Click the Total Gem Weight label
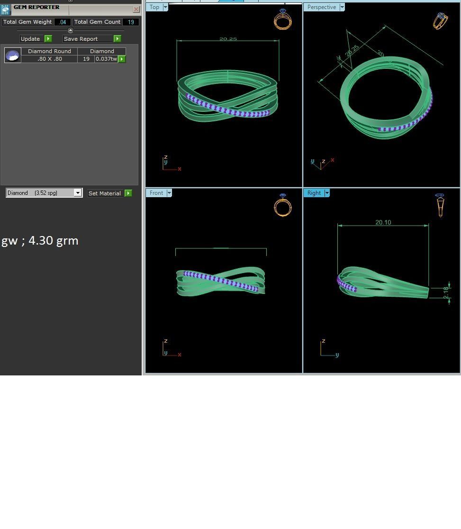This screenshot has height=529, width=461. click(x=27, y=22)
